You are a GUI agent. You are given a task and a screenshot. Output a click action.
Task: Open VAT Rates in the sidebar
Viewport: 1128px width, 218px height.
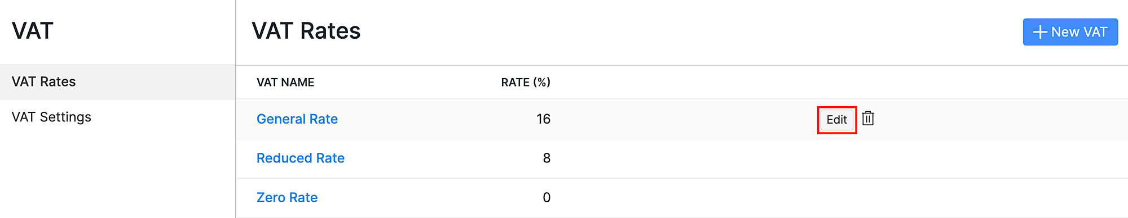pyautogui.click(x=117, y=82)
